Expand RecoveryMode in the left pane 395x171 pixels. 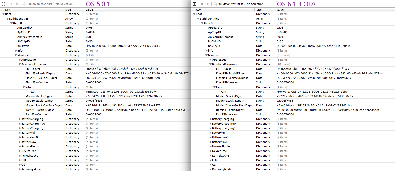pos(20,169)
